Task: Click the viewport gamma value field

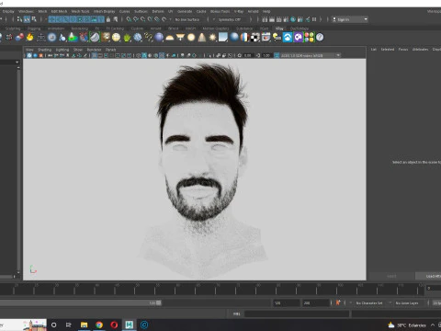Action: tap(266, 55)
